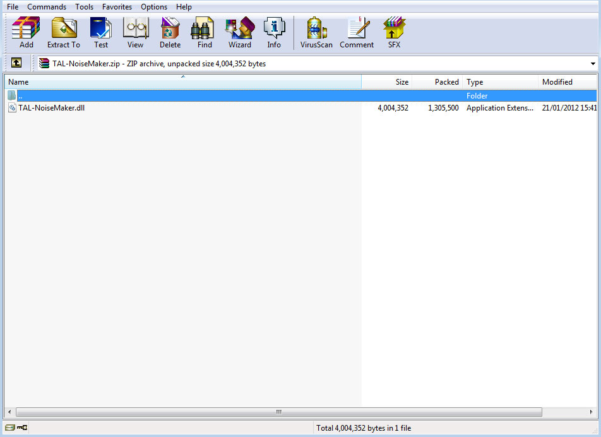Image resolution: width=601 pixels, height=437 pixels.
Task: Open the Commands menu
Action: pyautogui.click(x=47, y=7)
